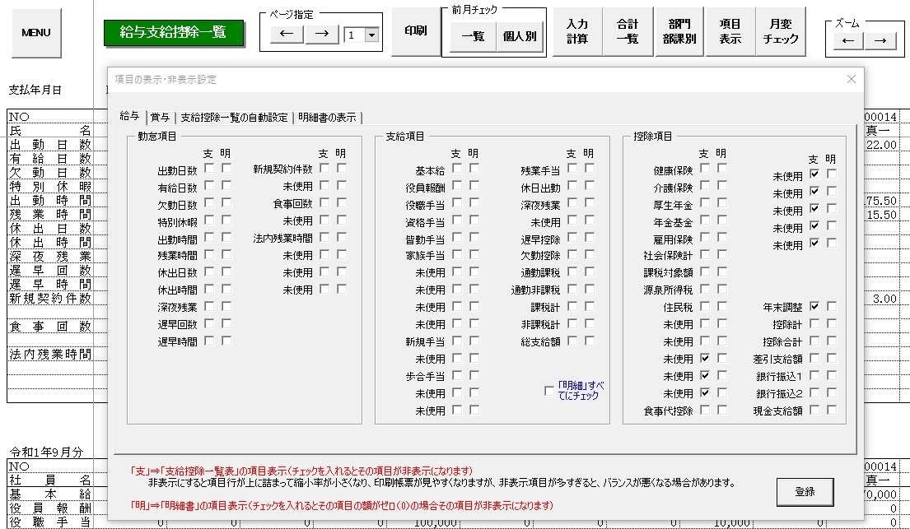
Task: Check 支 box for 食事回数
Action: (x=324, y=203)
